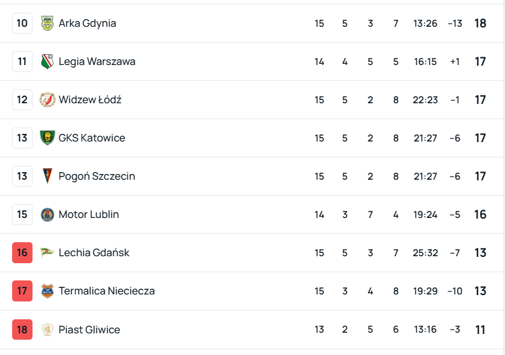Open the Legia Warszawa team link
Viewport: 505px width, 355px height.
[x=97, y=62]
